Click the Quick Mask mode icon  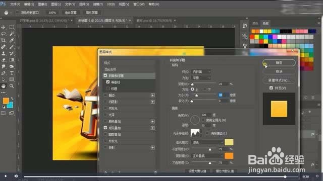point(4,113)
